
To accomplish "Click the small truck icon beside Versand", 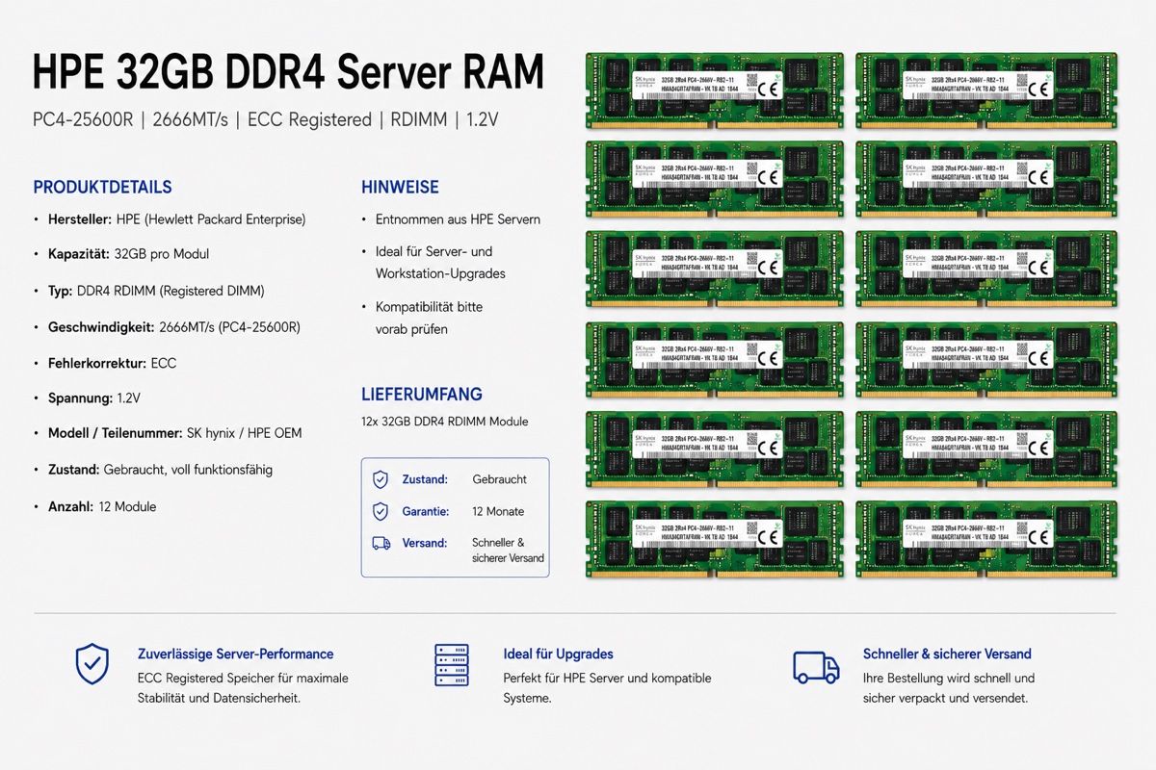I will [x=381, y=543].
